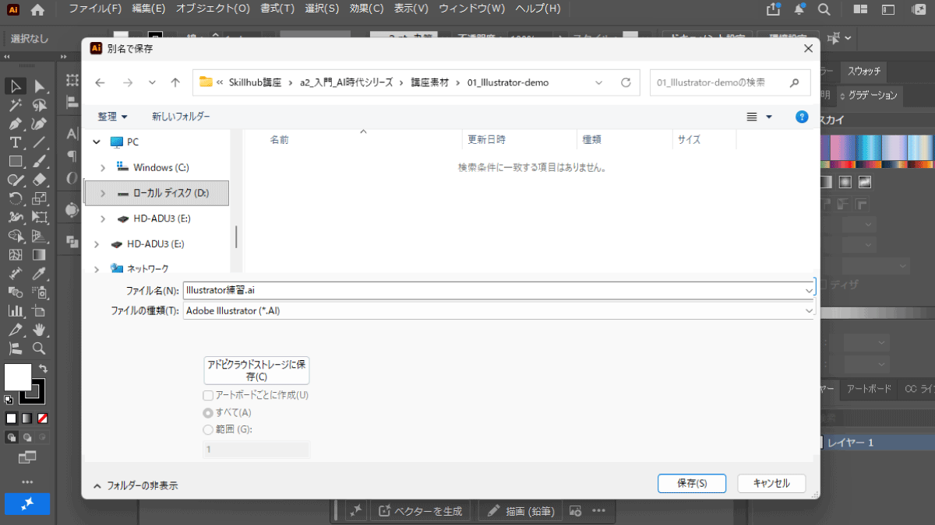The image size is (935, 525).
Task: Expand the ネットワーク tree node
Action: click(97, 269)
